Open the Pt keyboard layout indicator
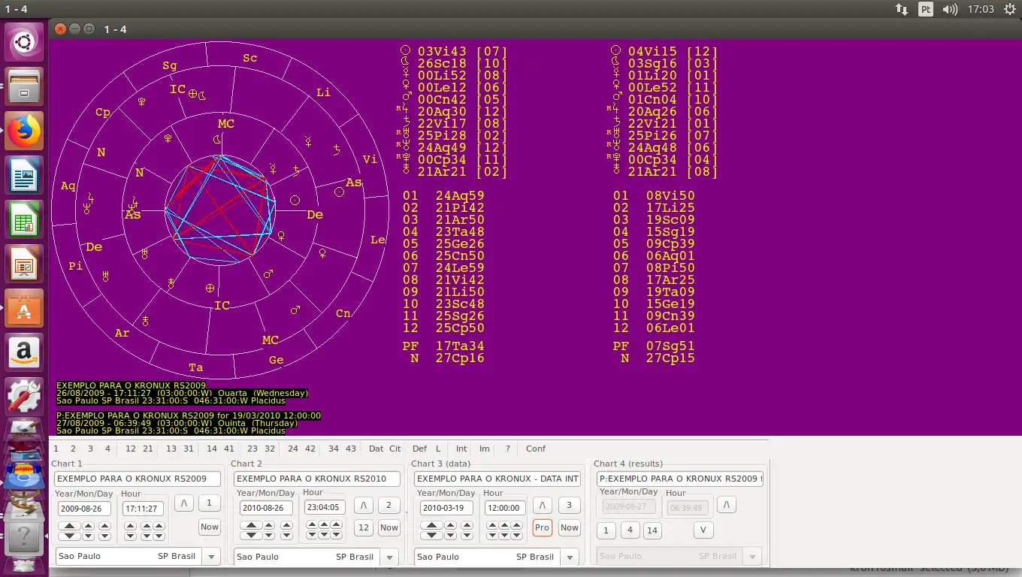This screenshot has width=1022, height=577. click(x=926, y=9)
